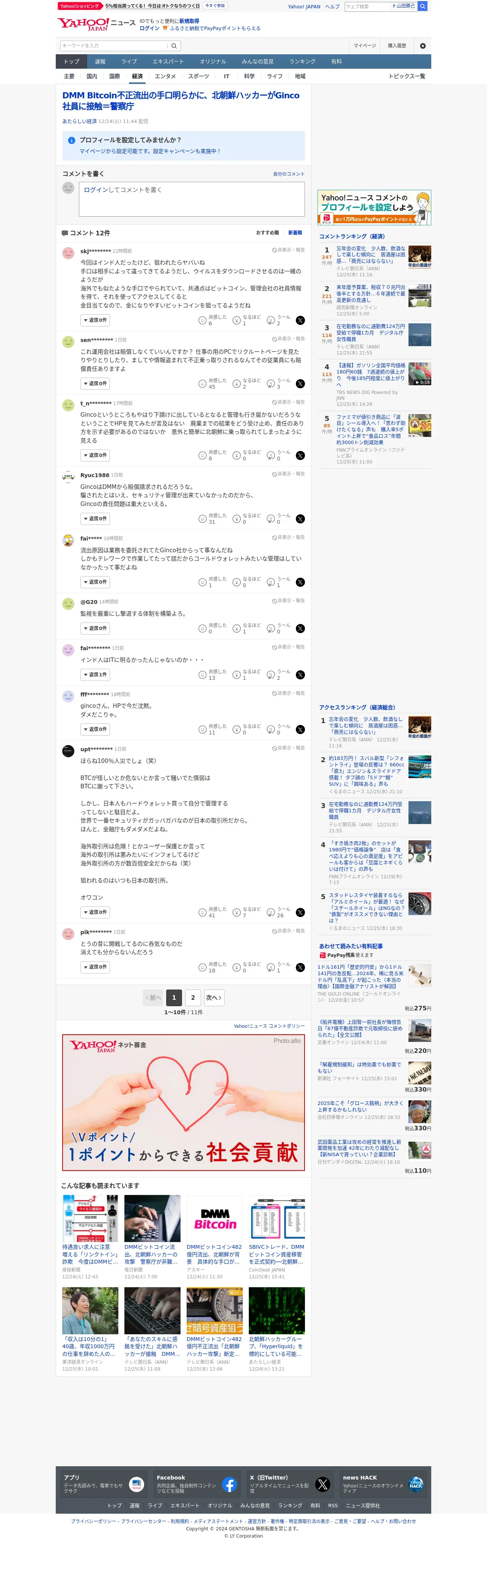Viewport: 487px width, 1582px height.
Task: Expand 返信0件 under sen******** comment
Action: [95, 384]
